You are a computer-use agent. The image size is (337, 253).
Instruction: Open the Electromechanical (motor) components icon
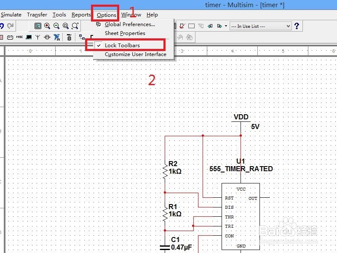click(47, 37)
